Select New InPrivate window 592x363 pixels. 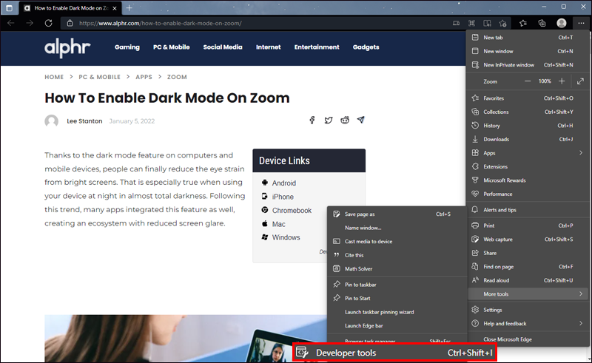point(528,65)
